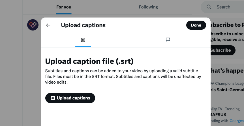The height and width of the screenshot is (126, 244).
Task: Click the "Upload caption file (.srt)" heading
Action: [89, 61]
